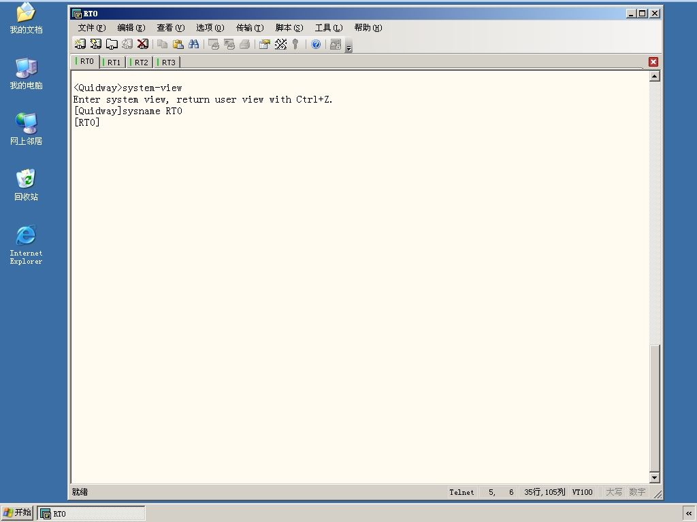The image size is (697, 522).
Task: Click the Print Screen icon
Action: (x=213, y=44)
